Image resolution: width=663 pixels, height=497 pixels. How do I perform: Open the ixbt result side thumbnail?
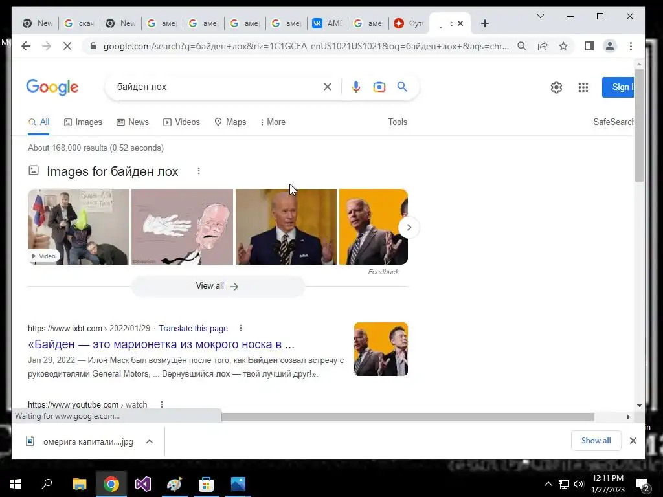pos(381,349)
